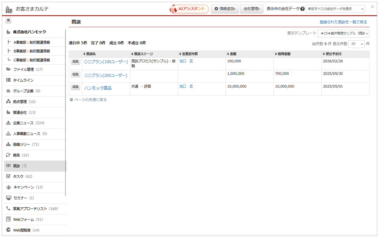379x237 pixels.
Task: Open the Organization Tree (組織ツリー) item
Action: (26, 144)
